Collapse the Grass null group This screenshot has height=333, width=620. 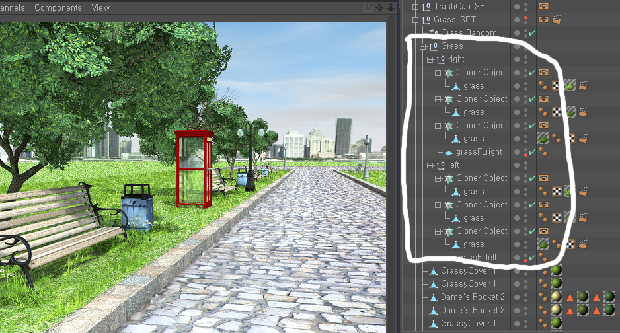pos(422,46)
